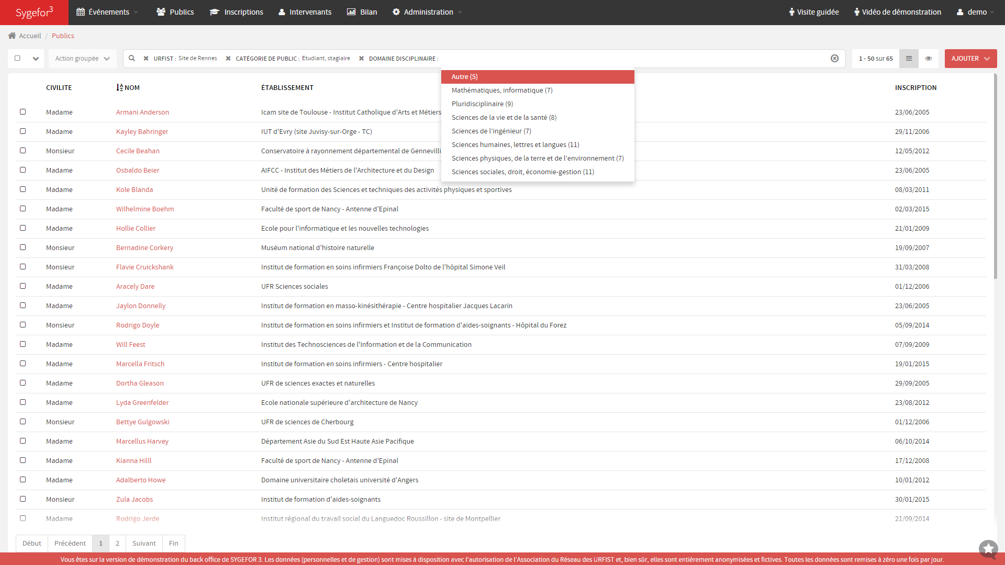
Task: Go to page 2 of results
Action: 117,543
